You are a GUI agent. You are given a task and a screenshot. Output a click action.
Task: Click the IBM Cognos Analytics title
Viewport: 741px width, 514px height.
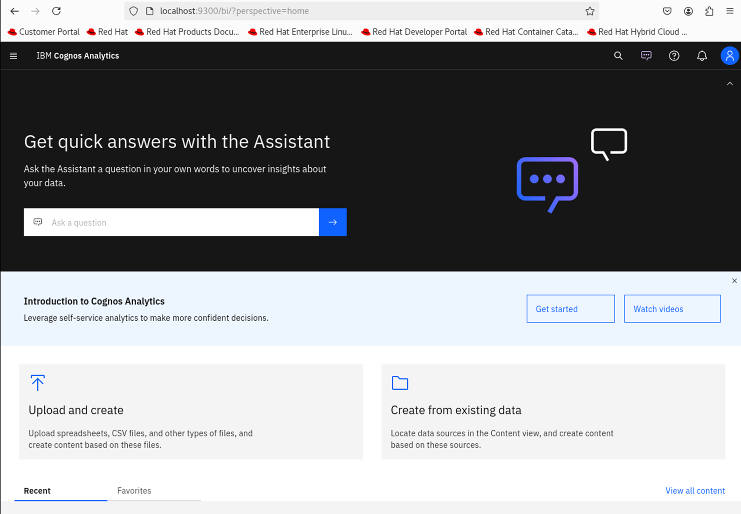[78, 56]
